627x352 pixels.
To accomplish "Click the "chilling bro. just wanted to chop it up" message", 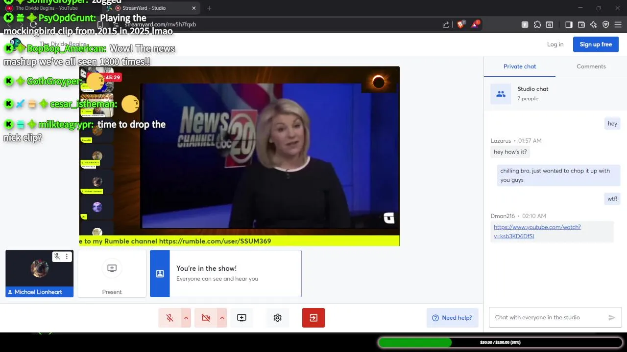I will pyautogui.click(x=558, y=175).
